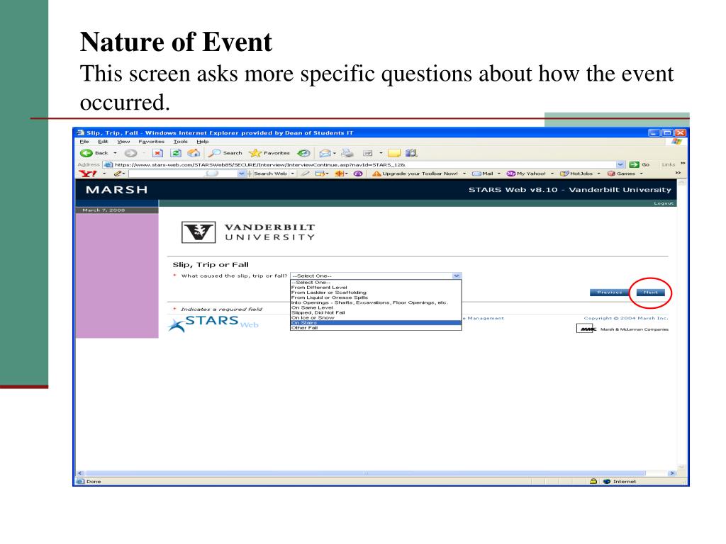Click the Next button

pos(651,293)
